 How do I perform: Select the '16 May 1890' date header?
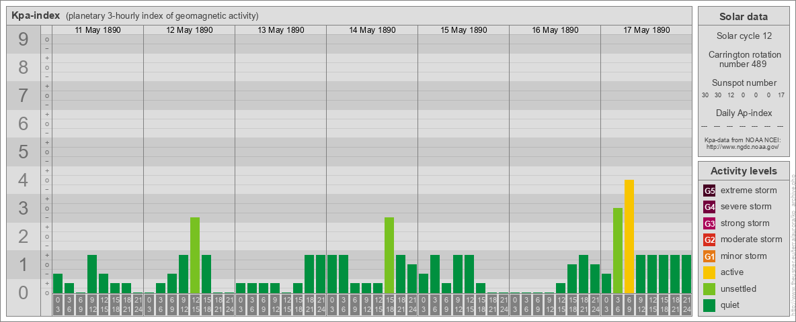(555, 30)
